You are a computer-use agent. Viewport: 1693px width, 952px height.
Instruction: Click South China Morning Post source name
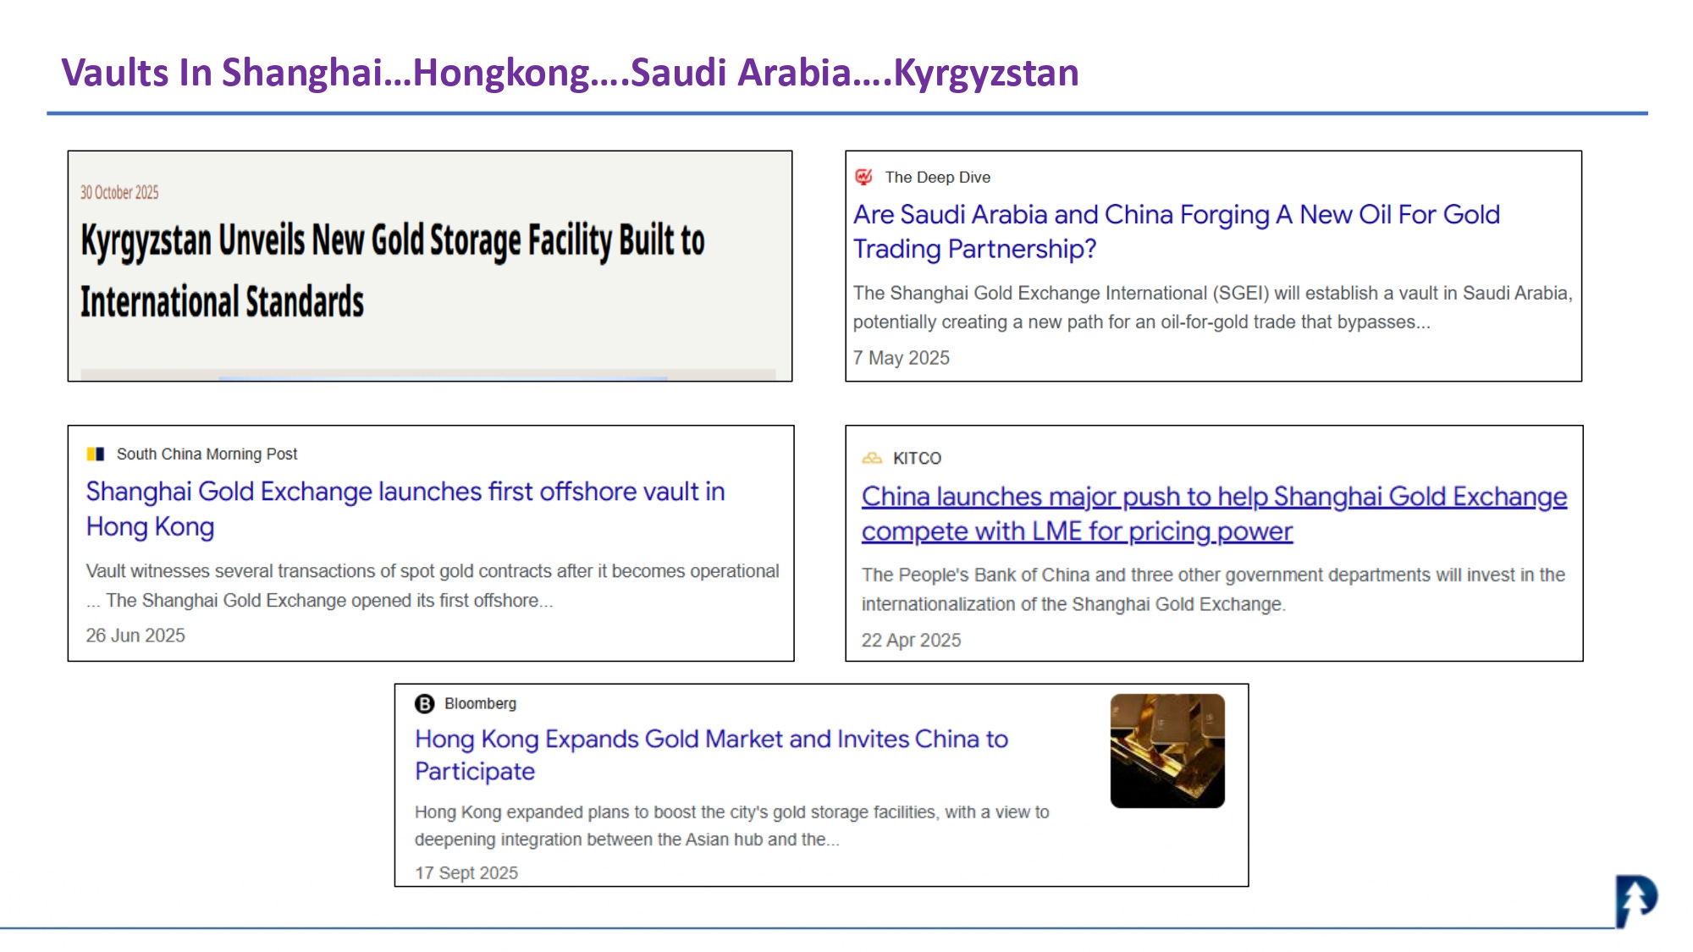coord(207,454)
